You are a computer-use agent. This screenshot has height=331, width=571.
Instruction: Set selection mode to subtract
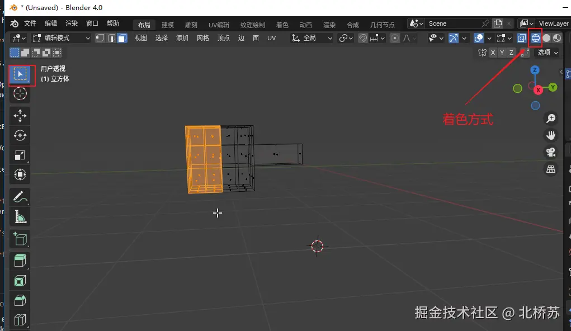click(x=36, y=53)
